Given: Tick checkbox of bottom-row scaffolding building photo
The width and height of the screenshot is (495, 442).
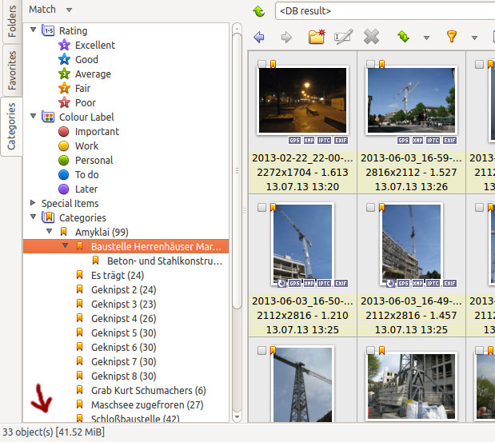Looking at the screenshot, I should (x=370, y=351).
